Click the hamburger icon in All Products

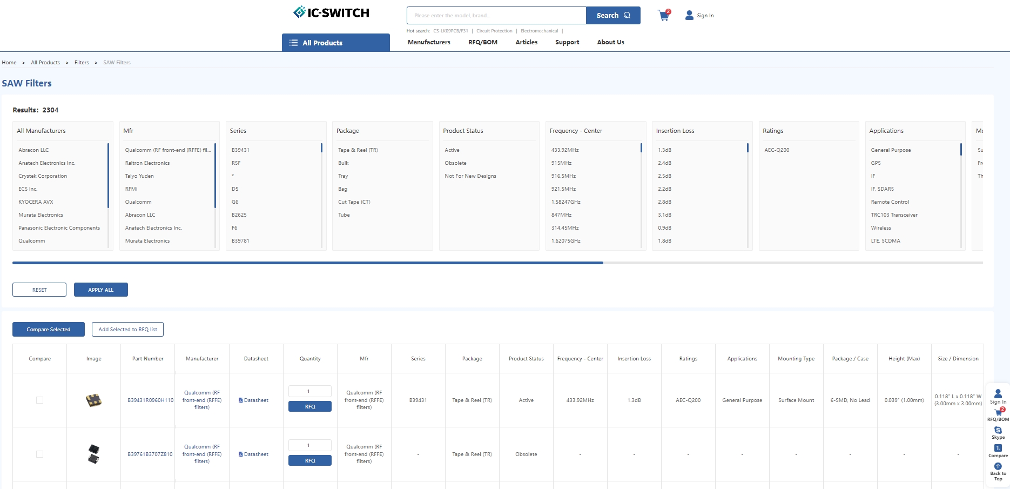click(293, 43)
